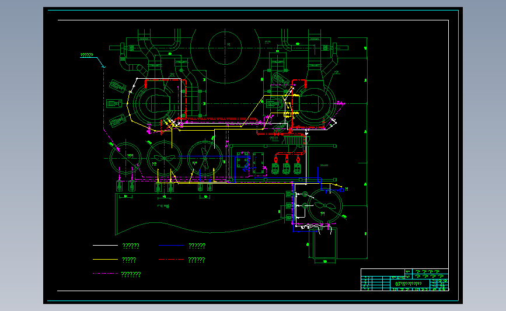Pick the yellow line legend sample
Screen dimensions: 506x311
(x=105, y=260)
